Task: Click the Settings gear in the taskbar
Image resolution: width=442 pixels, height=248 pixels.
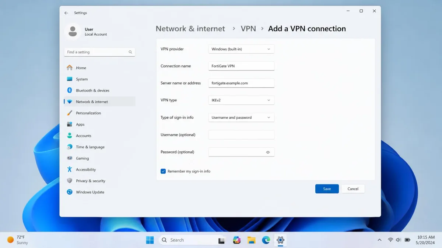Action: (280, 240)
